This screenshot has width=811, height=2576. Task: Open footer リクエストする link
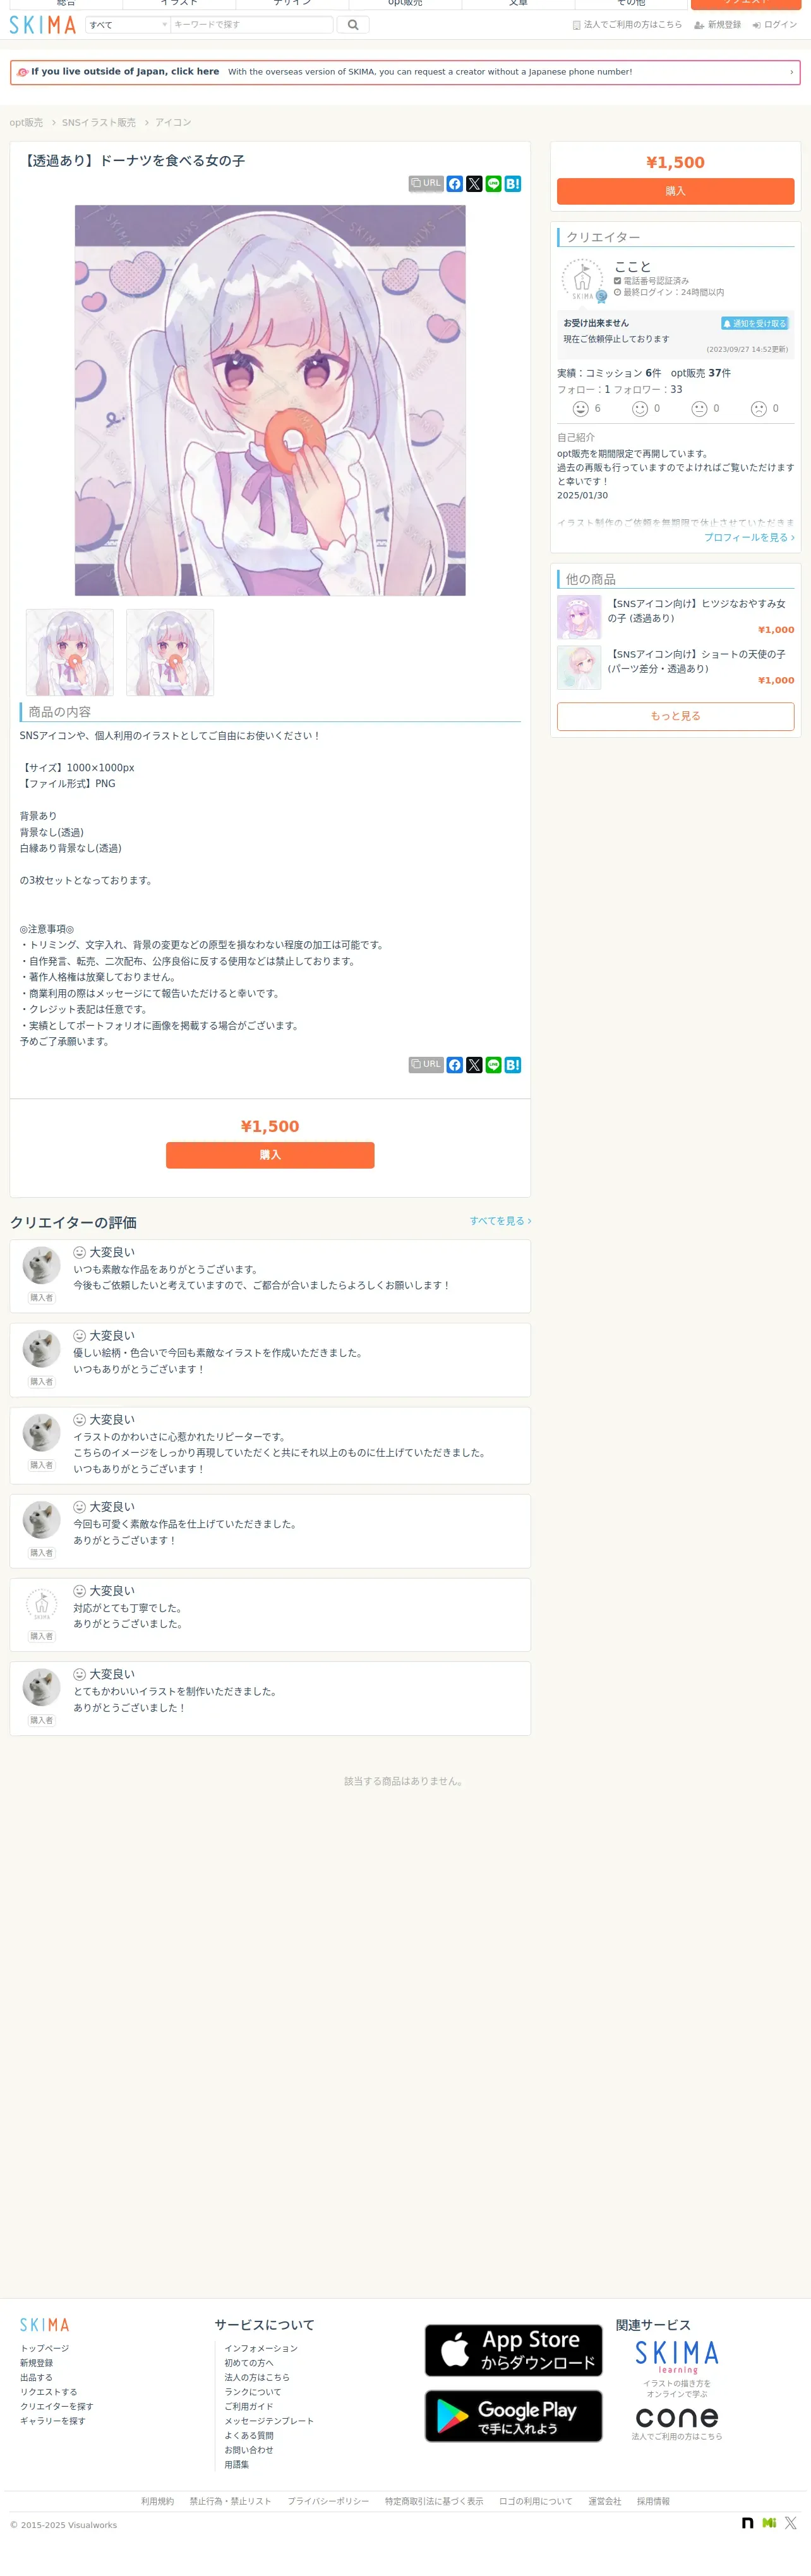(48, 2392)
